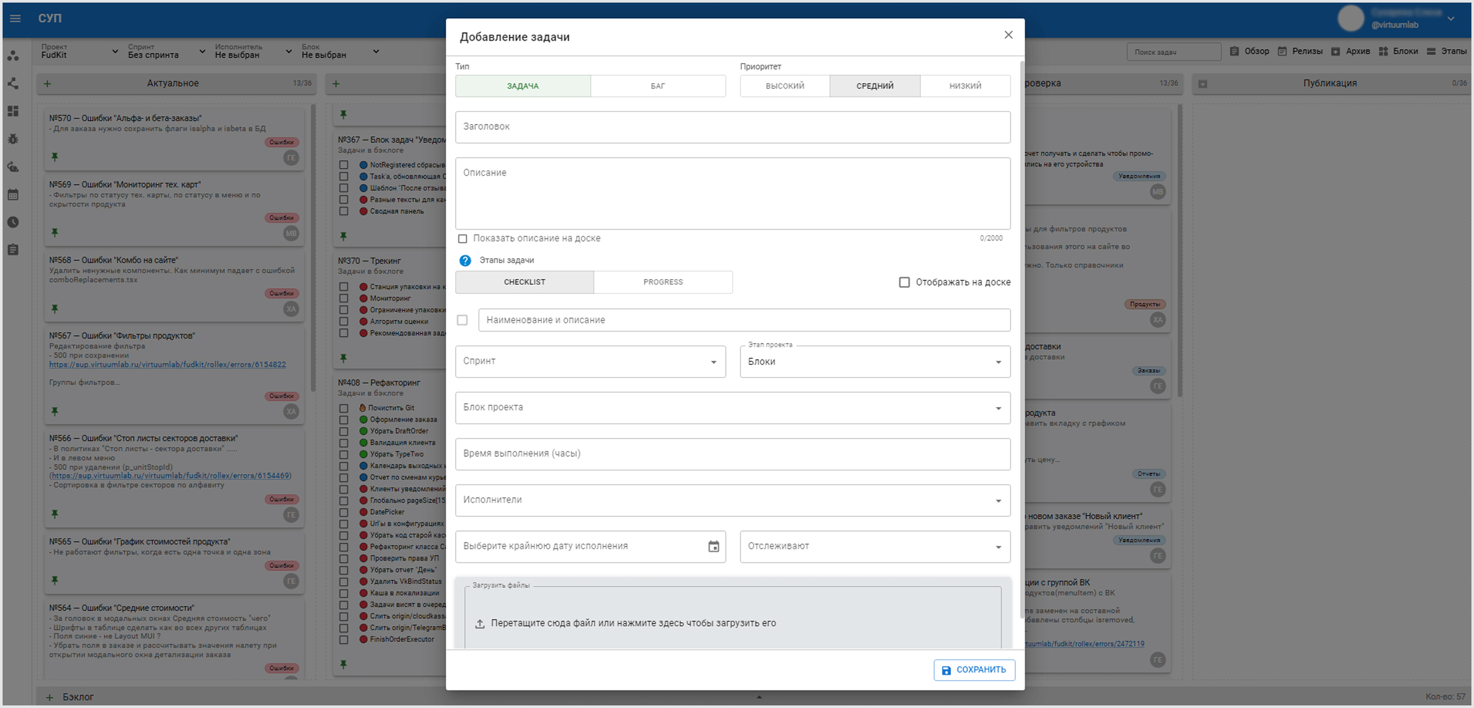Viewport: 1474px width, 708px height.
Task: Open the calendar icon in left sidebar
Action: (x=13, y=194)
